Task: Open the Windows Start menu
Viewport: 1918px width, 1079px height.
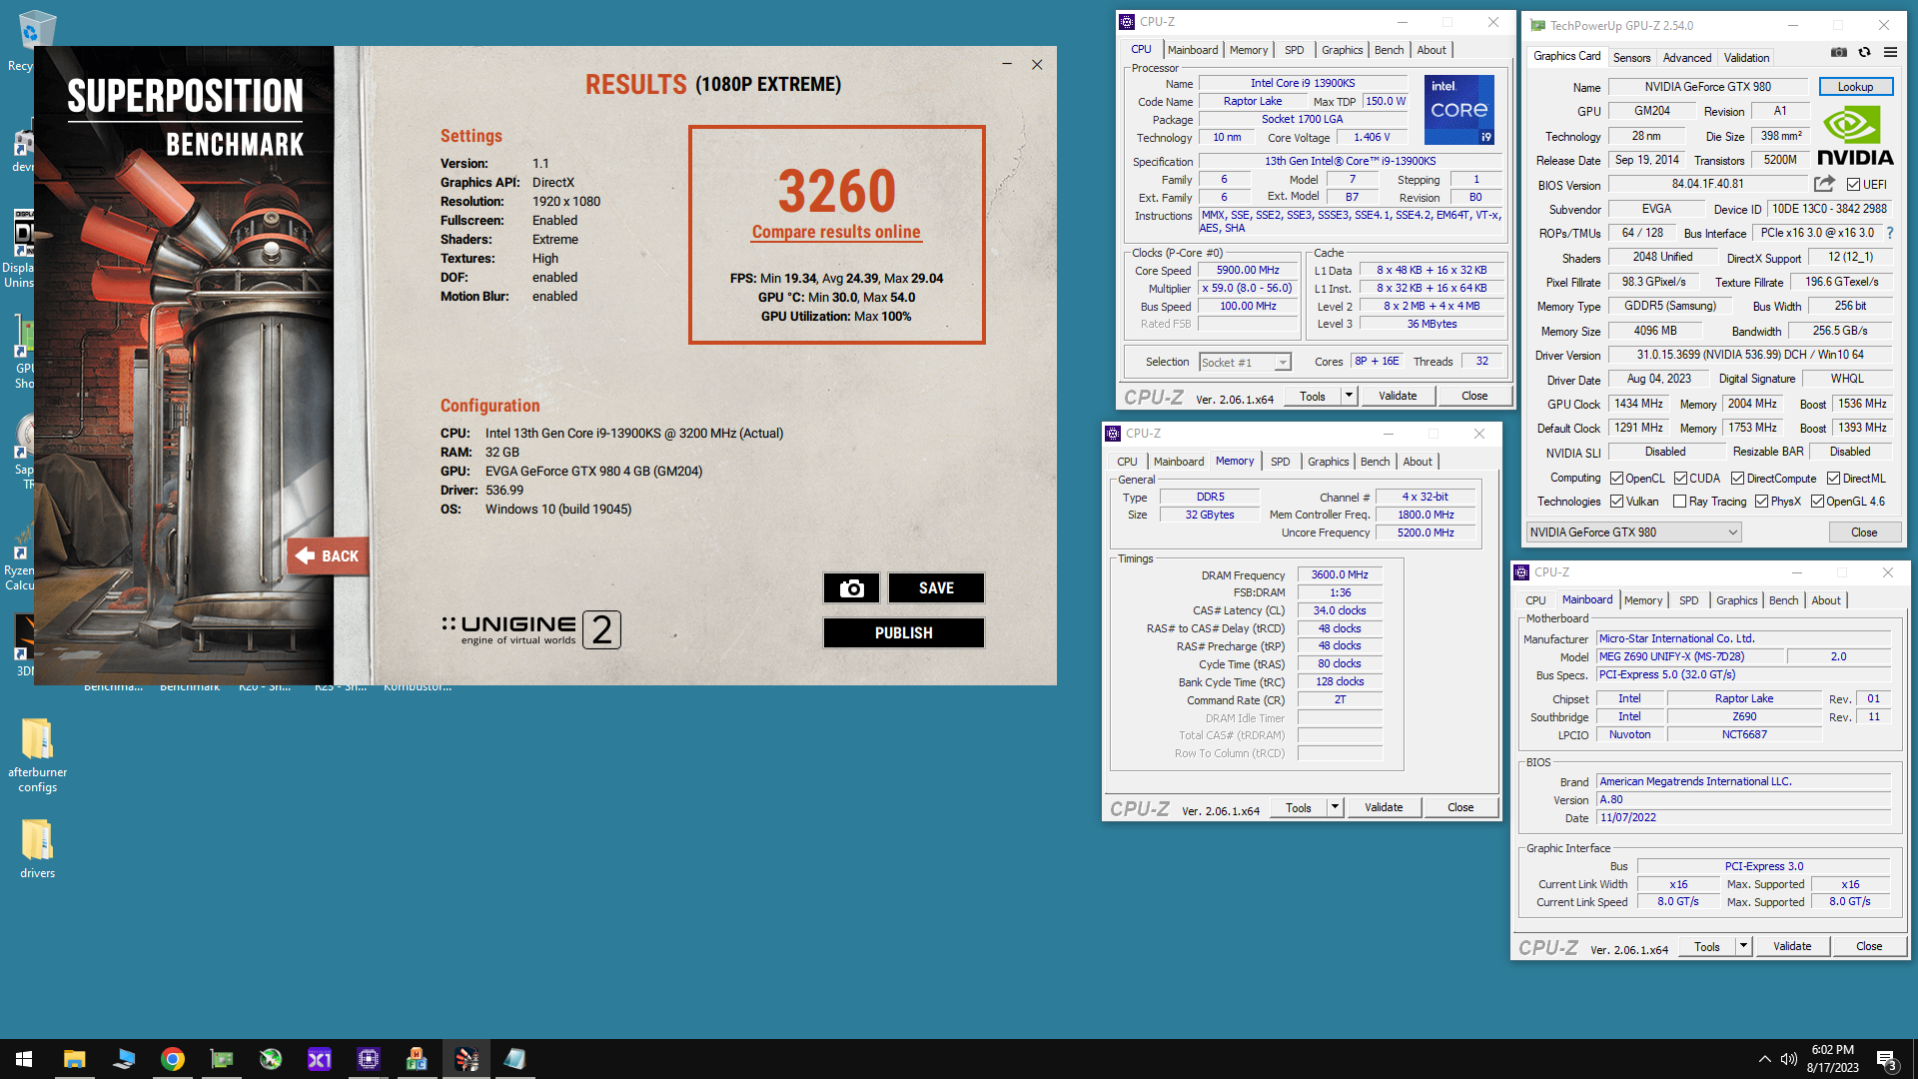Action: (x=24, y=1059)
